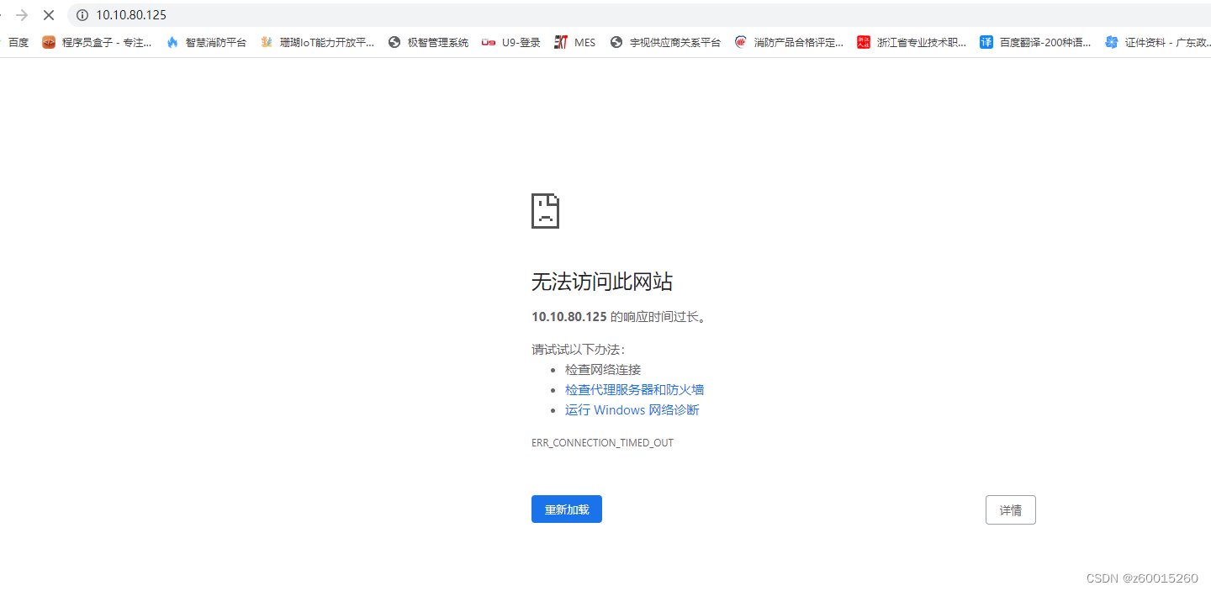Click the 详情 button

(1010, 510)
